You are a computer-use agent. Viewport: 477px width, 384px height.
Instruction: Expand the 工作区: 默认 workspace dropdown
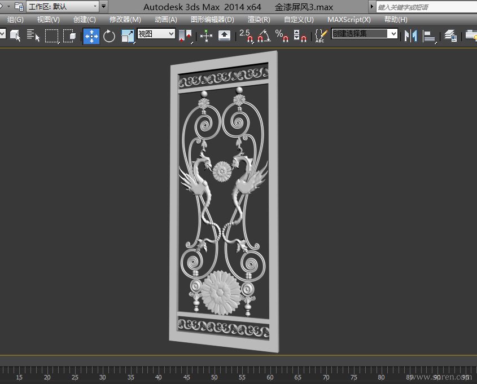point(62,7)
